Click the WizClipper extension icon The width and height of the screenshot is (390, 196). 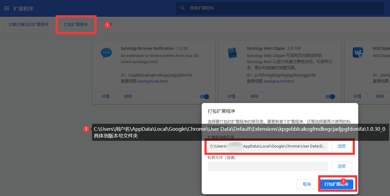point(358,53)
